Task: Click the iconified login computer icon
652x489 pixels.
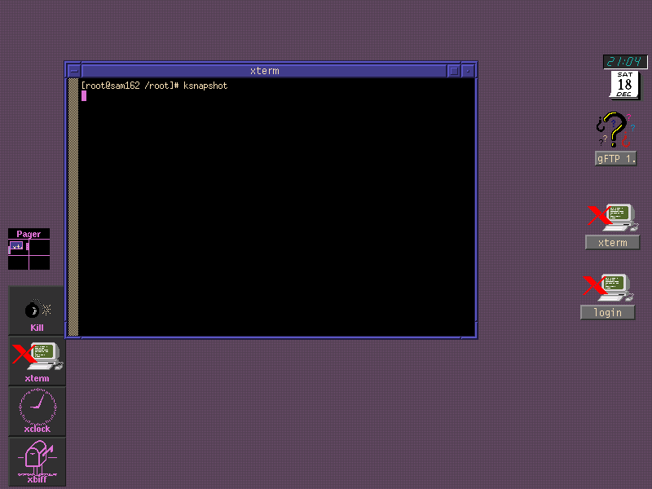Action: [x=608, y=287]
